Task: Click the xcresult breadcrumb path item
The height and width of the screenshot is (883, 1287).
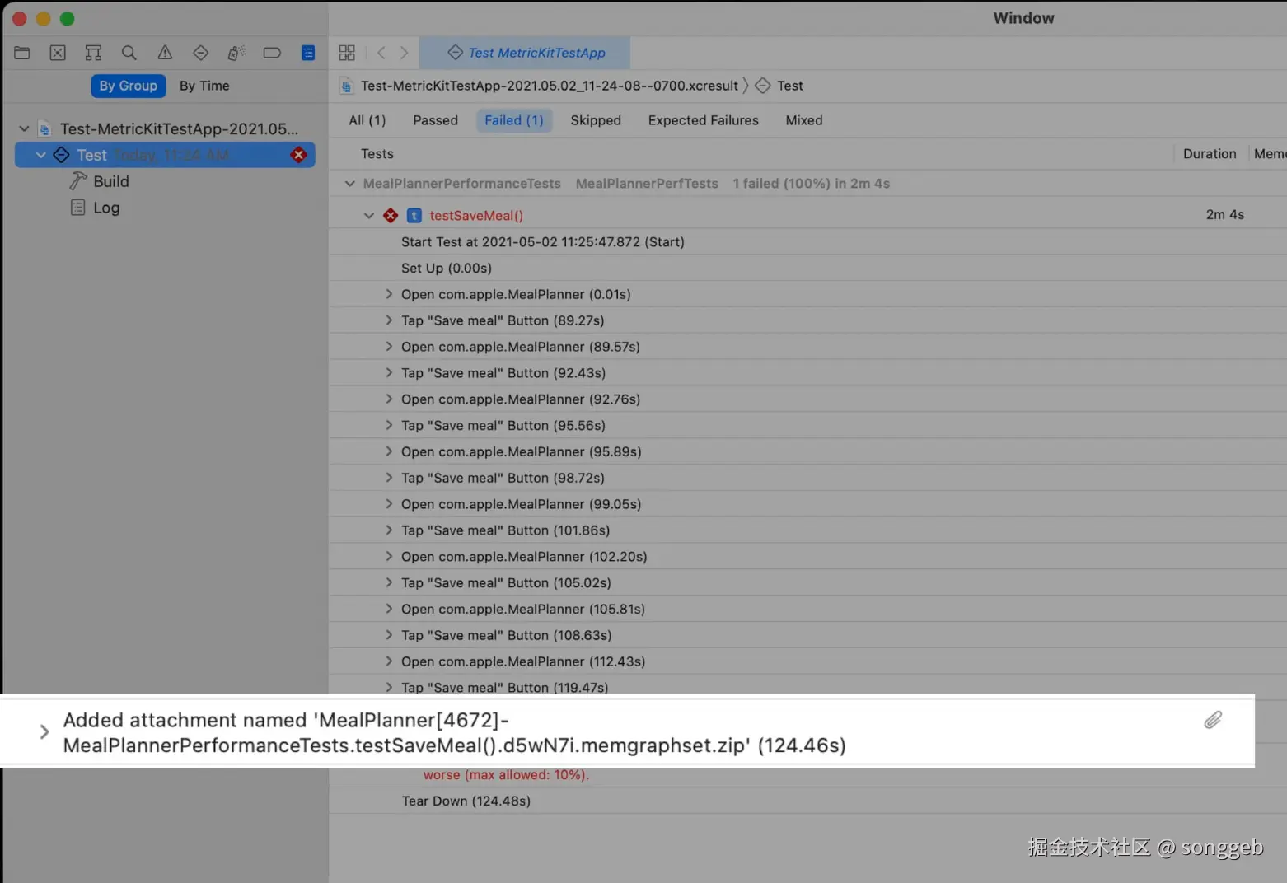Action: pyautogui.click(x=550, y=86)
